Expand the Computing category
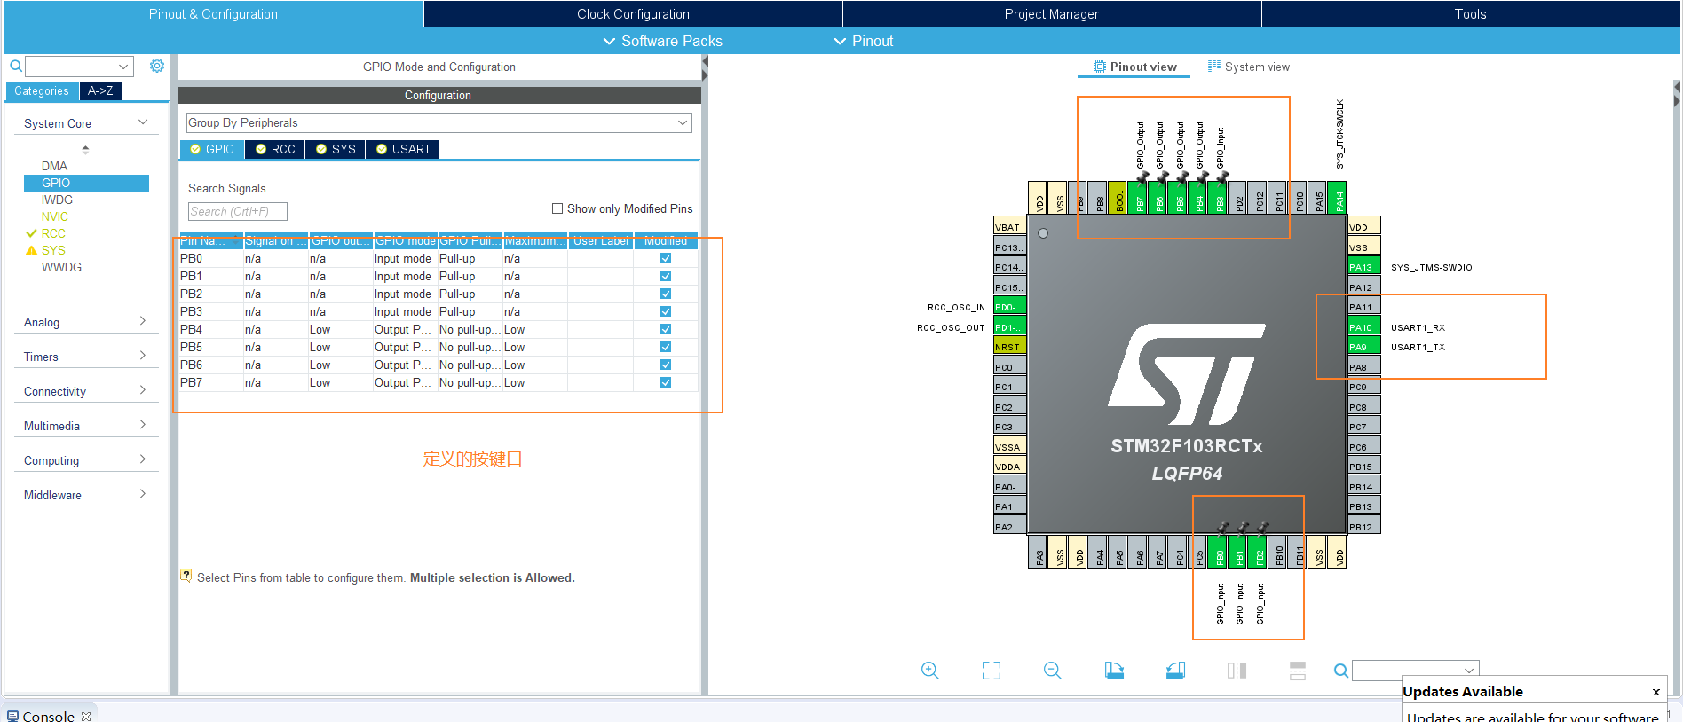This screenshot has width=1683, height=722. (143, 459)
